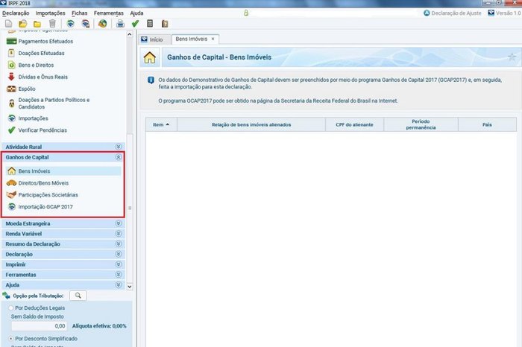Expand the Imprimir section
The image size is (522, 347).
pyautogui.click(x=118, y=264)
